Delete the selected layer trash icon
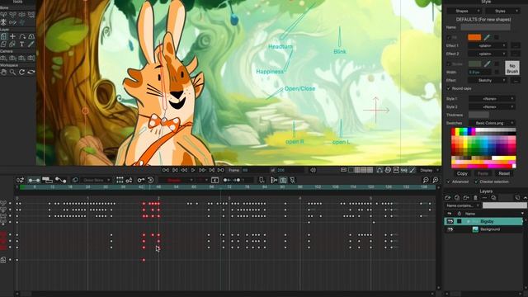 pyautogui.click(x=475, y=198)
